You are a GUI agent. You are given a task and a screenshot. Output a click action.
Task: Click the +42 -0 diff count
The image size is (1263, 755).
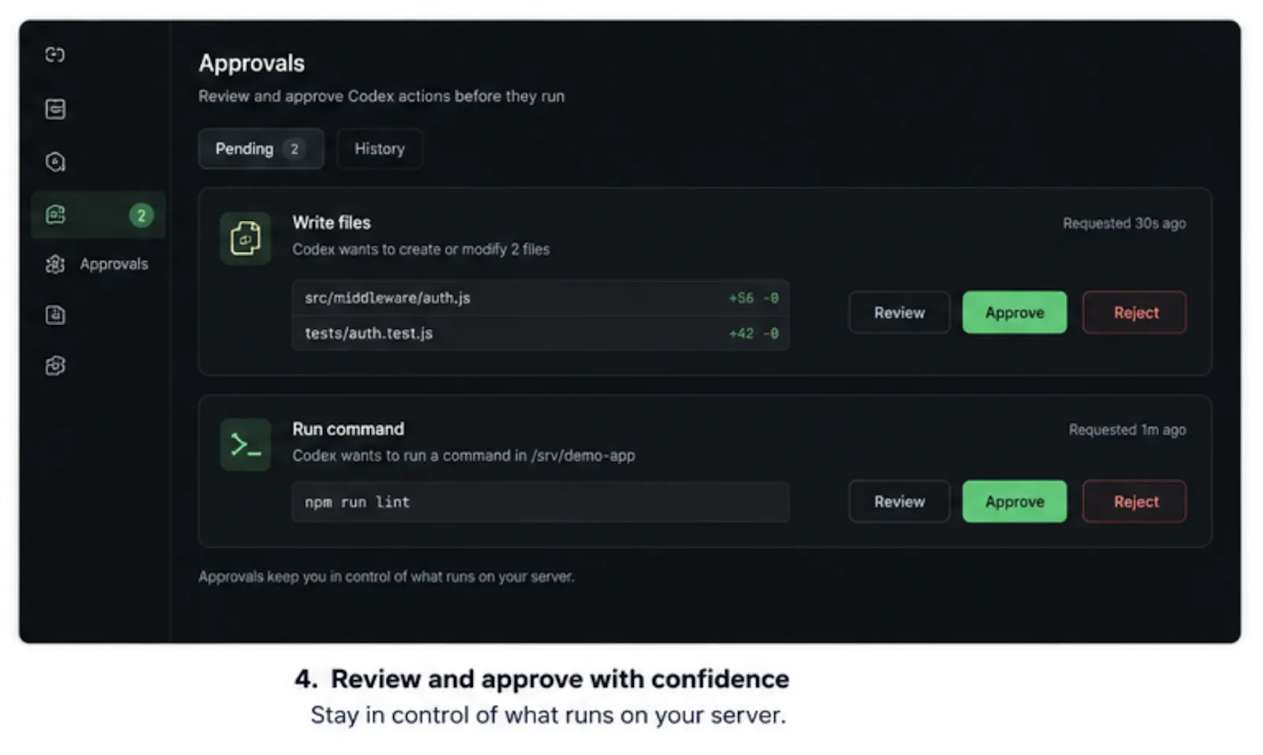tap(753, 334)
